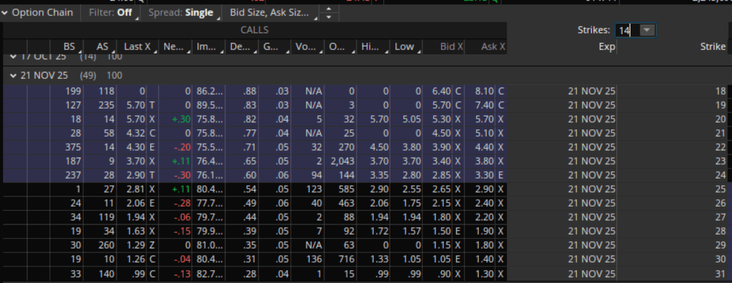Collapse the 21 NOV 25 expiration group

coord(14,75)
